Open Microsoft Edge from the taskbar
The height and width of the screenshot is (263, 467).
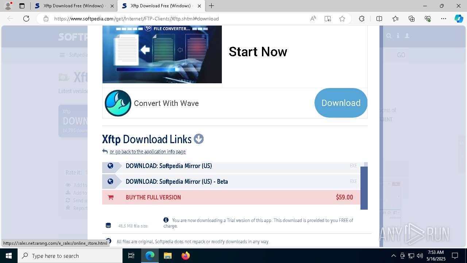click(150, 256)
